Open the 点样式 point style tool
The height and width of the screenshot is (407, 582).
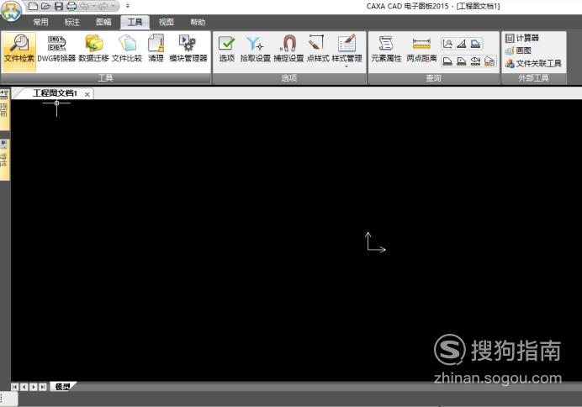(318, 49)
